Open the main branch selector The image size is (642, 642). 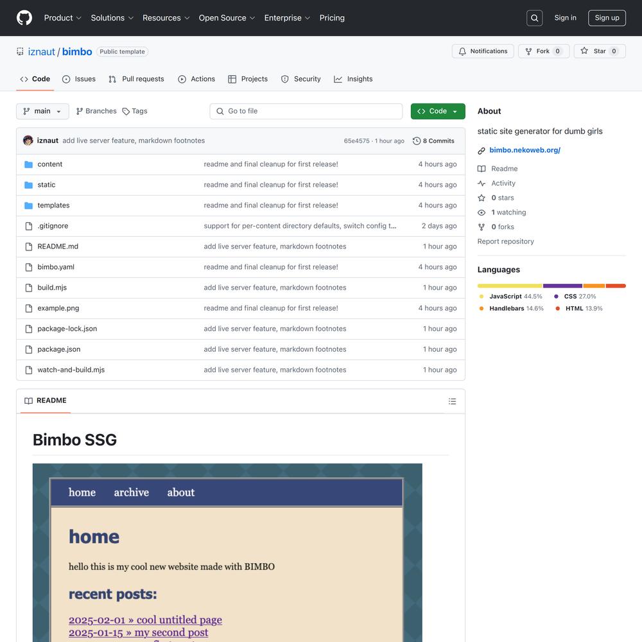(42, 111)
